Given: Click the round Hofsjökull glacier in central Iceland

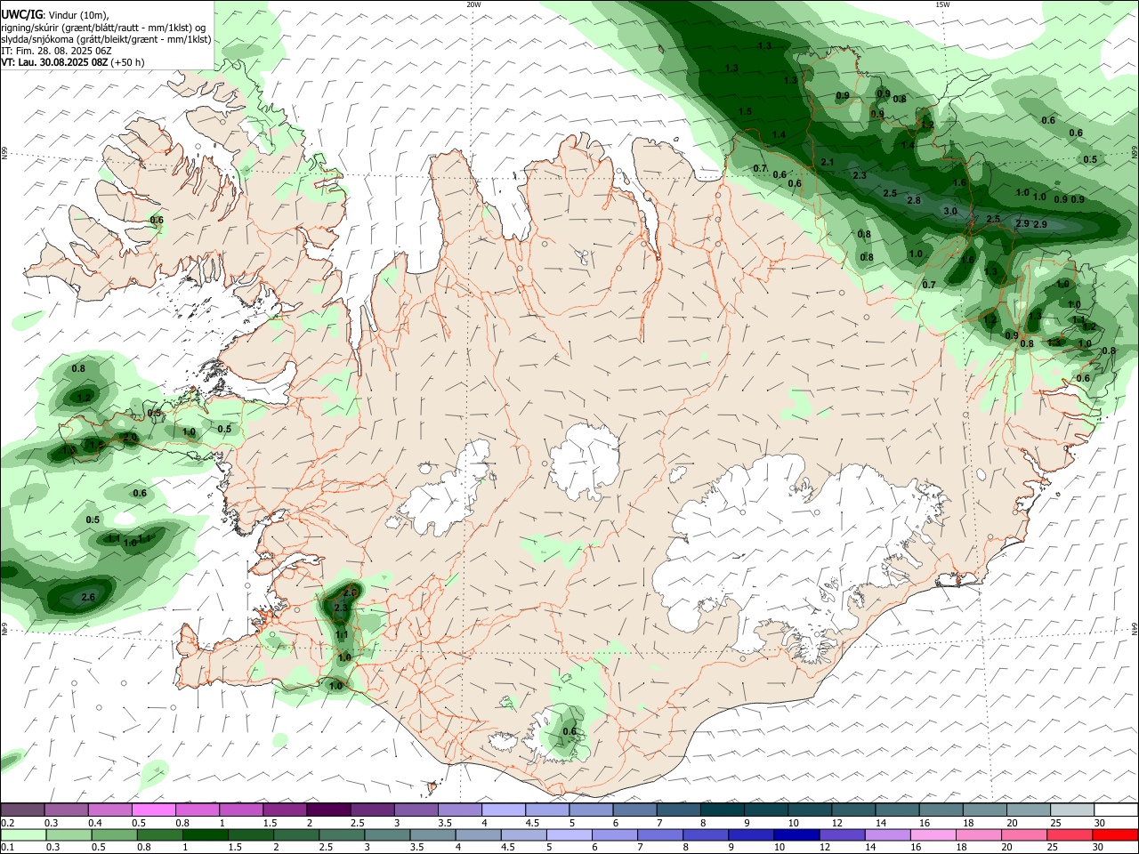Looking at the screenshot, I should point(585,461).
